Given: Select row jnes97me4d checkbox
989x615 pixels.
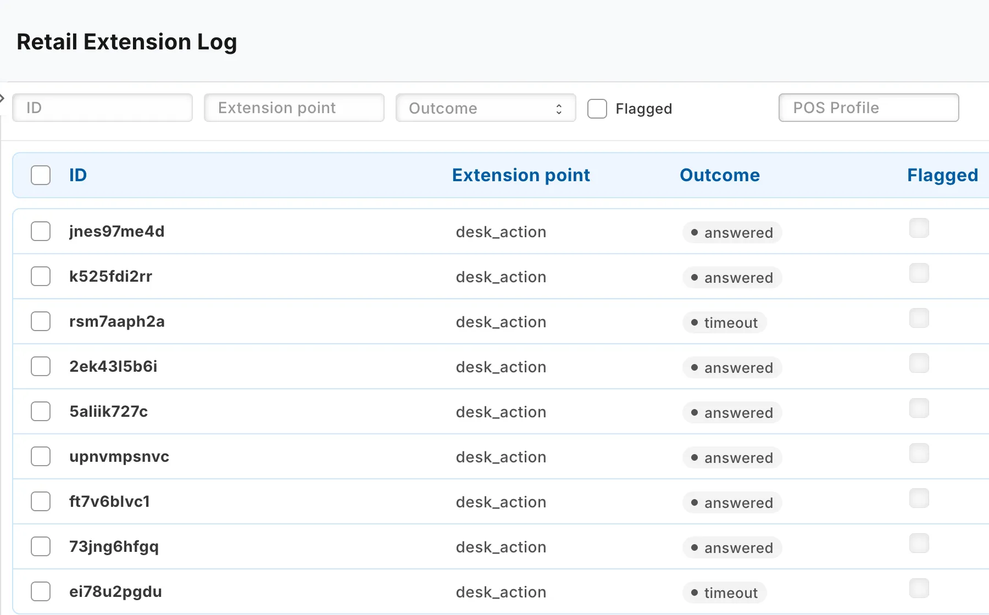Looking at the screenshot, I should tap(41, 231).
